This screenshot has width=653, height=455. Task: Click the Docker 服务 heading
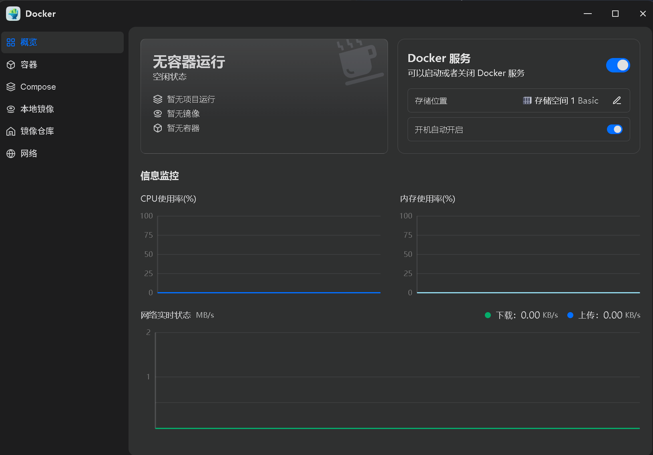coord(439,58)
